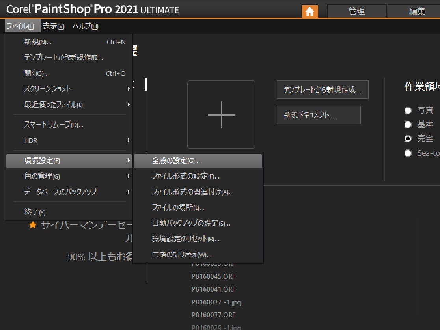Select the 基本 workspace radio button
The width and height of the screenshot is (440, 330).
pyautogui.click(x=408, y=125)
